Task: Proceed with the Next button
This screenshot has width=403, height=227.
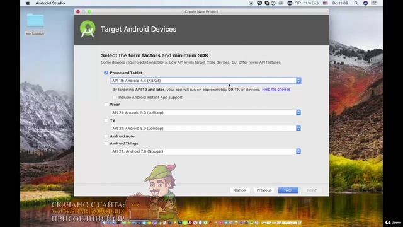Action: click(x=288, y=190)
